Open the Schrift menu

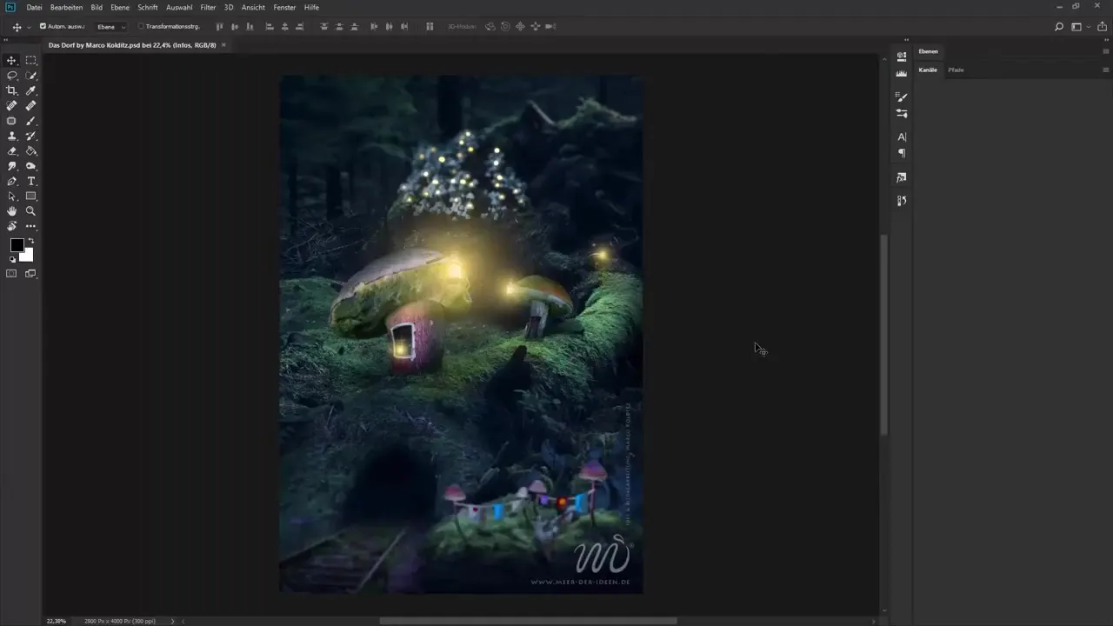tap(148, 7)
